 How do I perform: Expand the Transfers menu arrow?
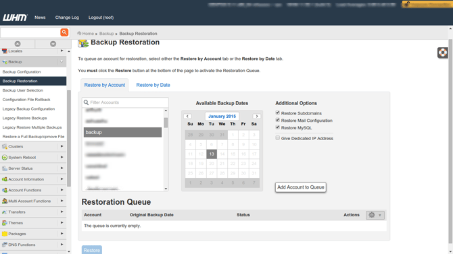pyautogui.click(x=62, y=212)
